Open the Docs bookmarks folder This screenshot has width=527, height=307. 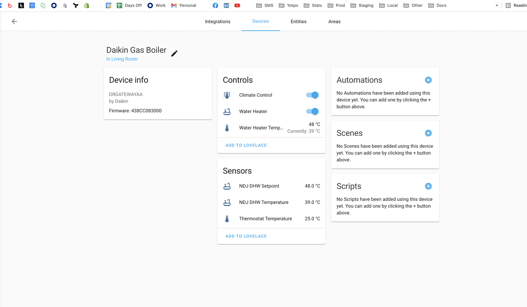point(437,5)
